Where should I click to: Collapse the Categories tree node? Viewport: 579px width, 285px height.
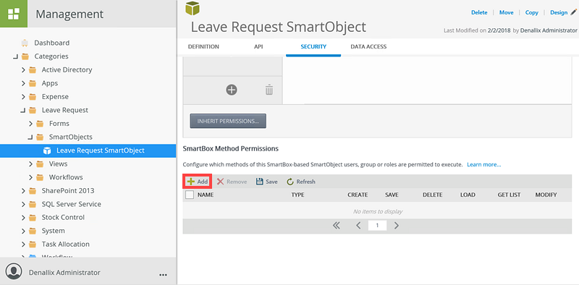click(x=15, y=56)
